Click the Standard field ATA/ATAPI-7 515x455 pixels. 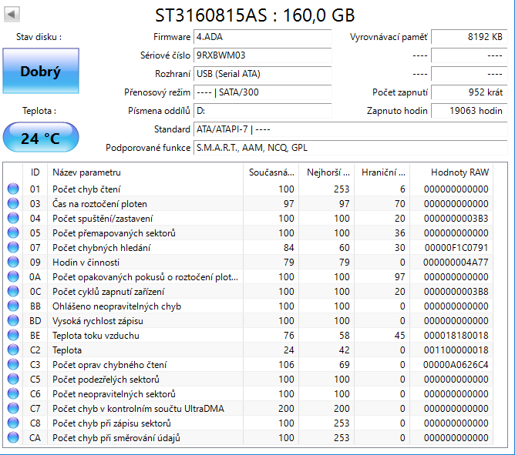coord(351,129)
